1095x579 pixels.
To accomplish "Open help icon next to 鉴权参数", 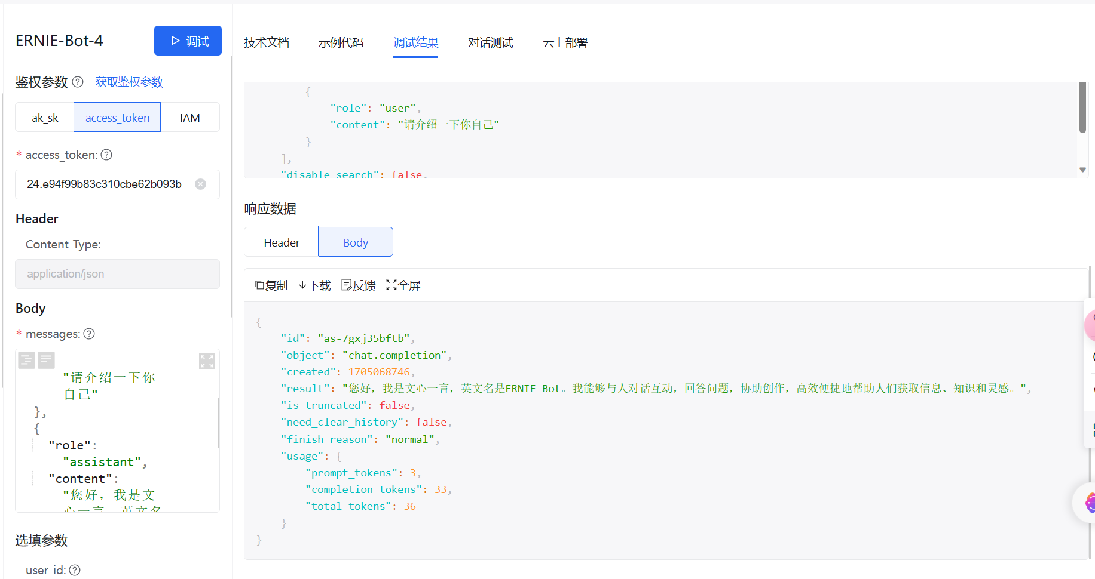I will pyautogui.click(x=78, y=82).
